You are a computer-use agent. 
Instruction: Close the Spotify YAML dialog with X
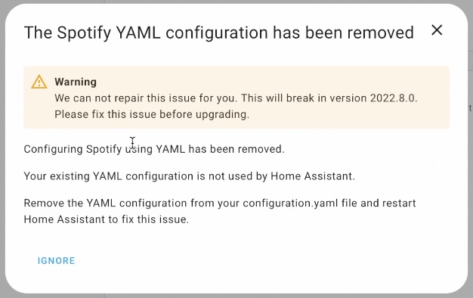tap(437, 30)
